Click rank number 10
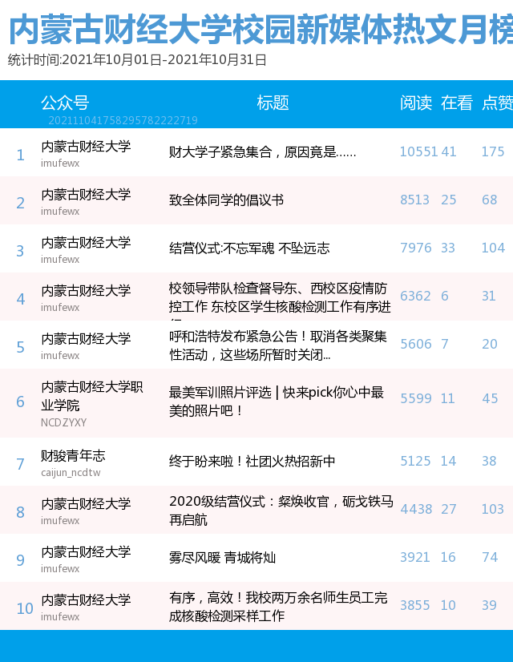 (25, 608)
